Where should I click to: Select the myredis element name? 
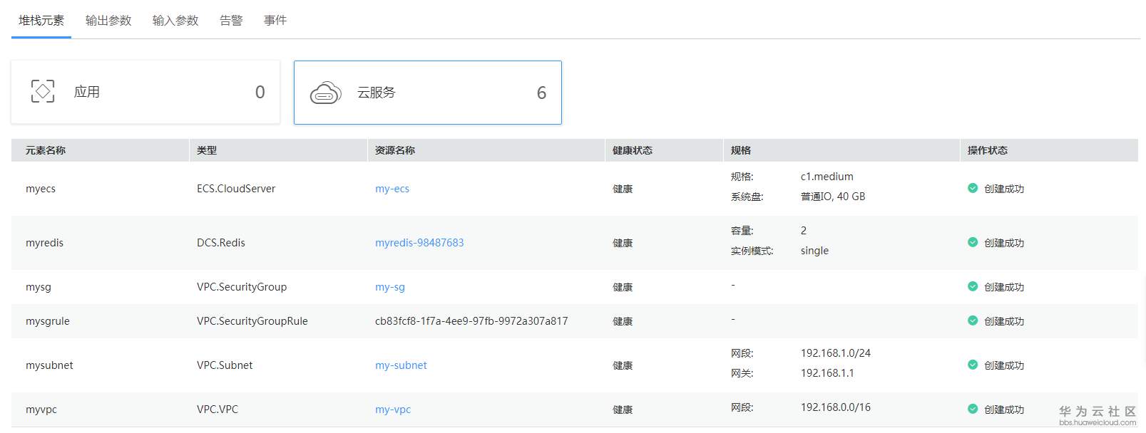click(44, 243)
